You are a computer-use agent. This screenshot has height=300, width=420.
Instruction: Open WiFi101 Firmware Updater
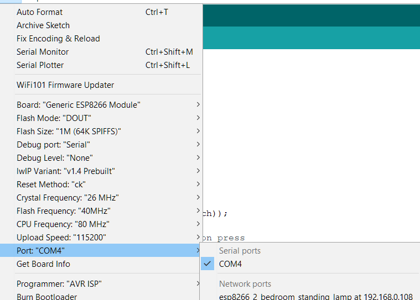point(65,85)
